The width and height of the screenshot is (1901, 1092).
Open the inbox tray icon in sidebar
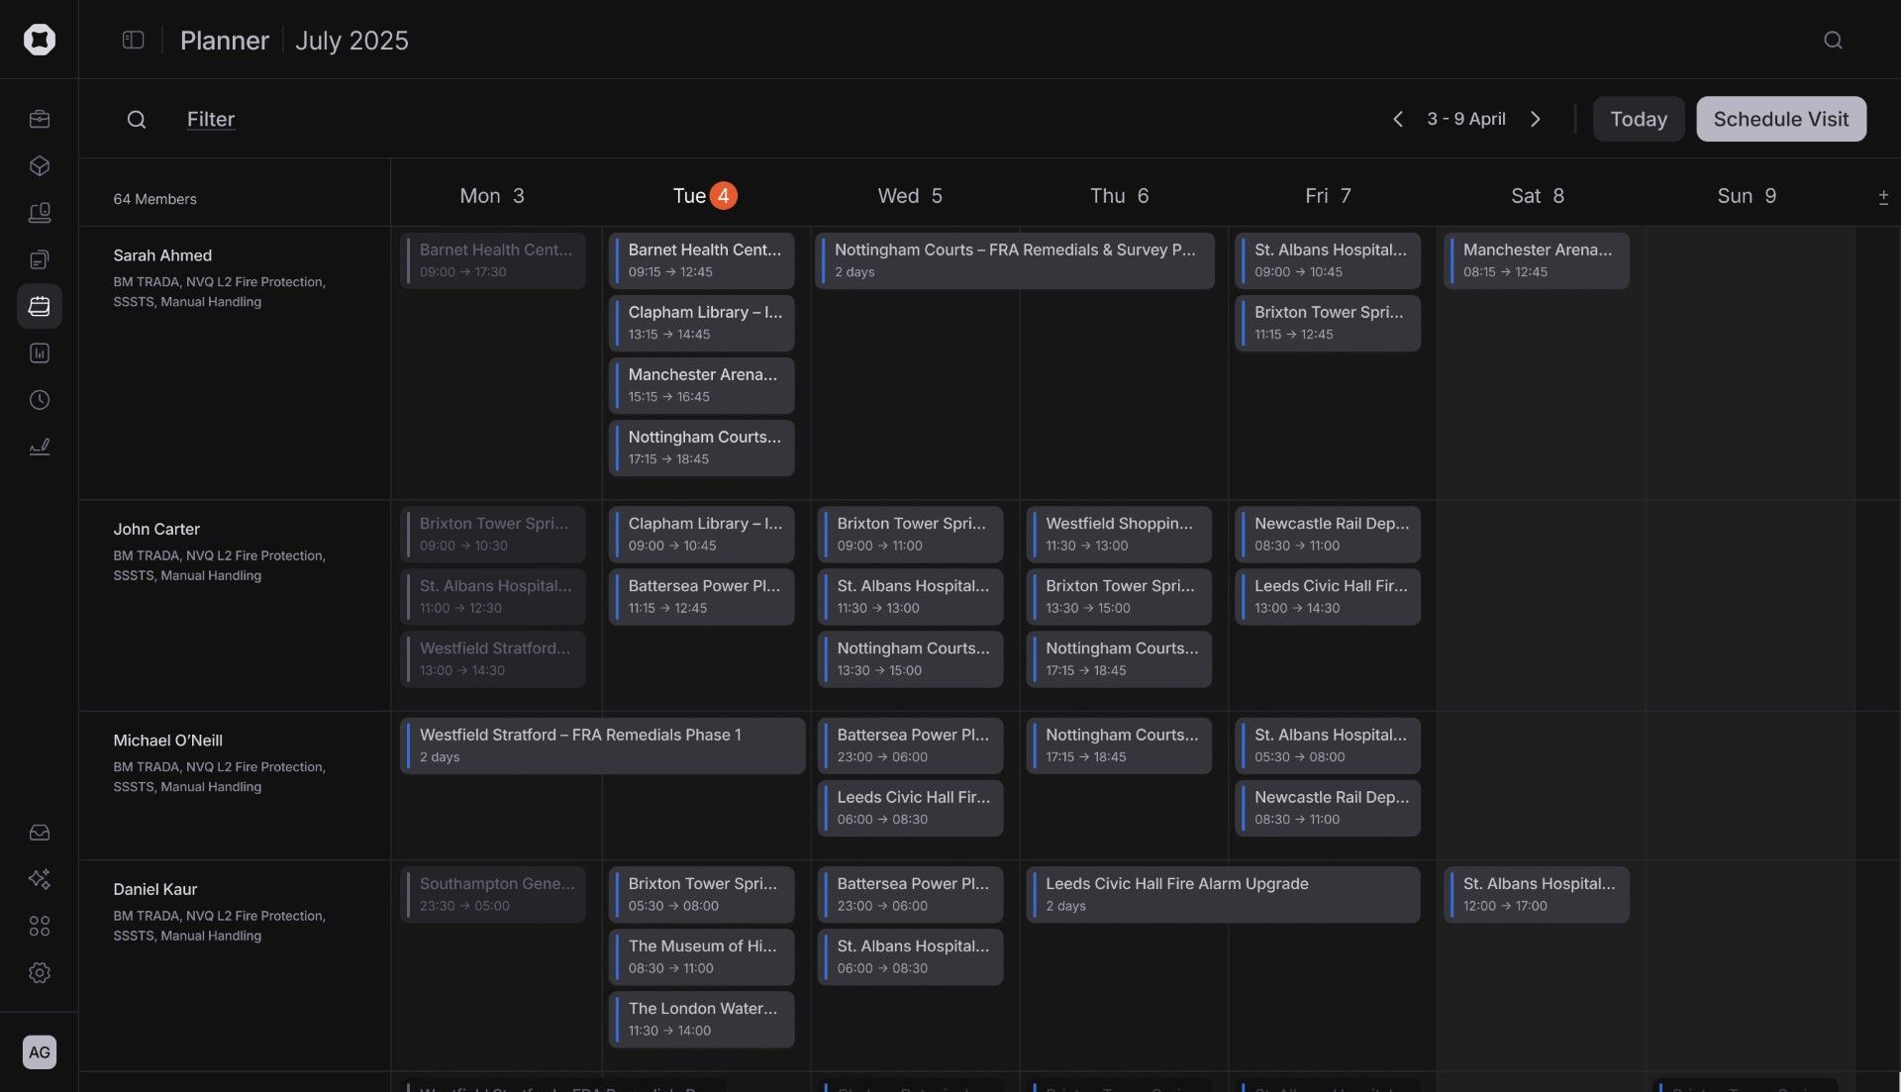pyautogui.click(x=40, y=833)
